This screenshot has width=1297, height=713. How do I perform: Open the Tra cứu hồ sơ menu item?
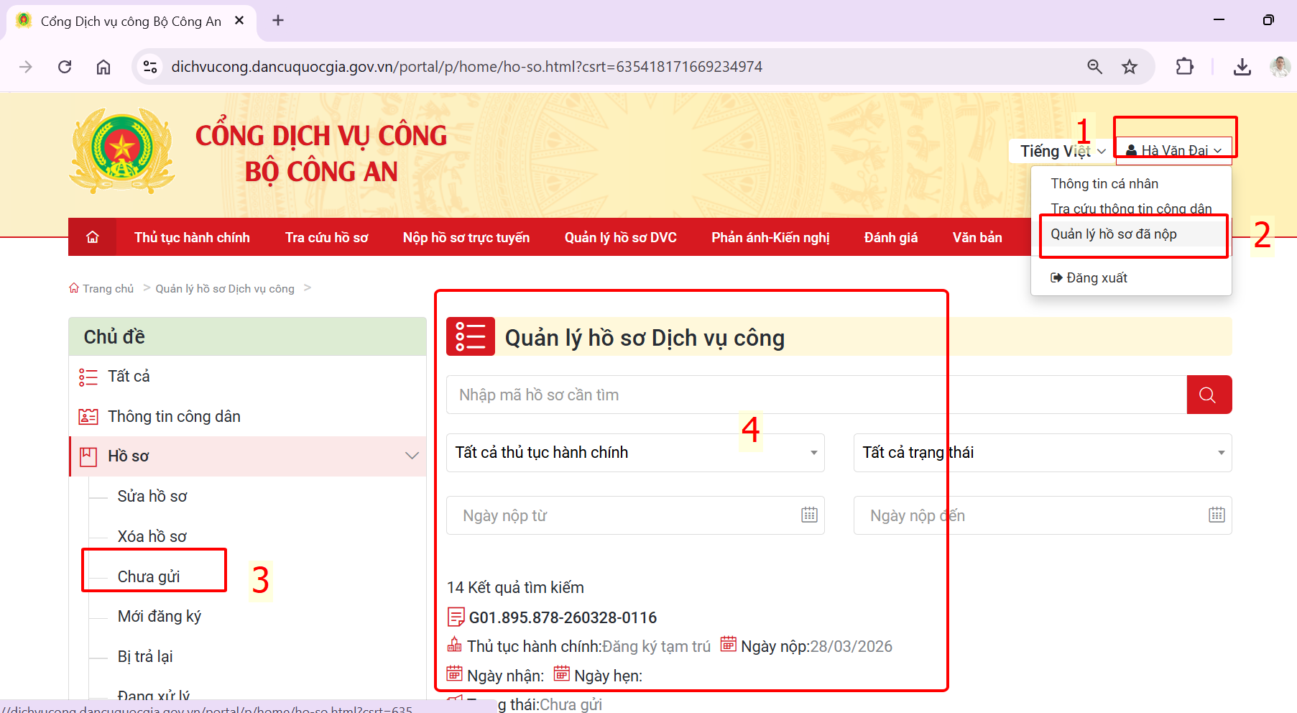[326, 236]
